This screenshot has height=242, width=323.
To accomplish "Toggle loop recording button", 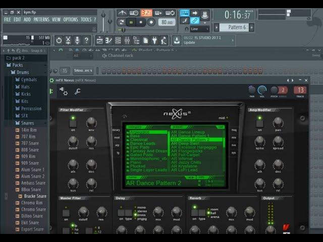I will (x=170, y=13).
